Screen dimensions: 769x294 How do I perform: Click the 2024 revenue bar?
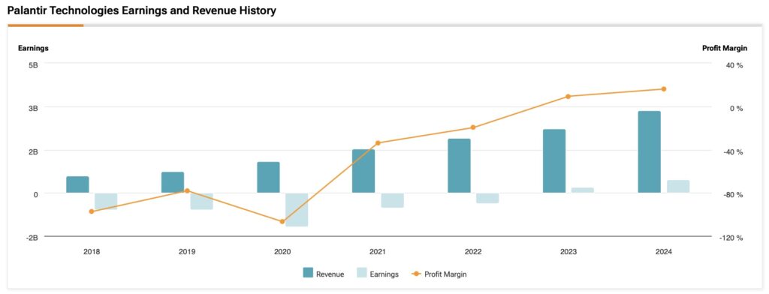pos(650,152)
